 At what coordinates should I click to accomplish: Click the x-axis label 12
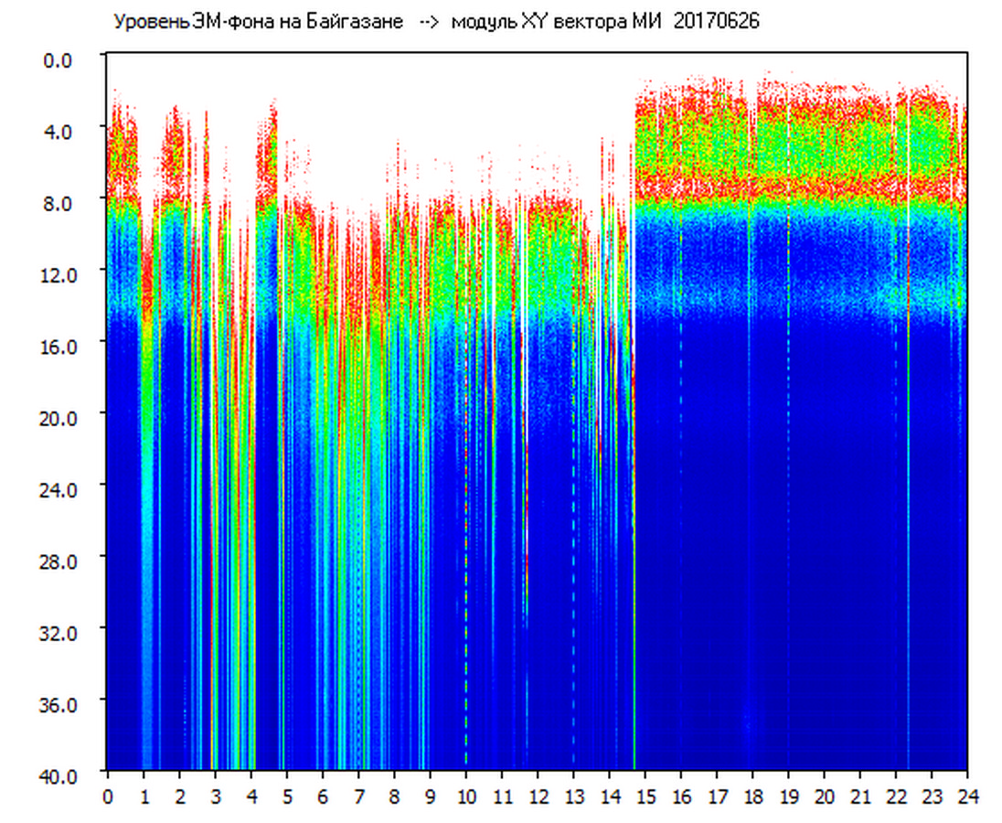coord(538,796)
